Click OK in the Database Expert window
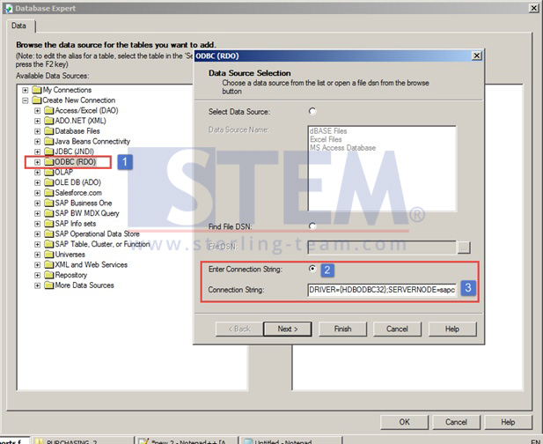The width and height of the screenshot is (543, 444). [404, 422]
